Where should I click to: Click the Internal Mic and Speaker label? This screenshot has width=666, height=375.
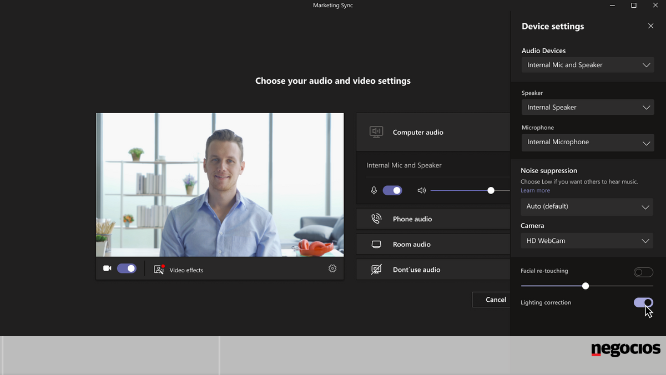tap(404, 165)
